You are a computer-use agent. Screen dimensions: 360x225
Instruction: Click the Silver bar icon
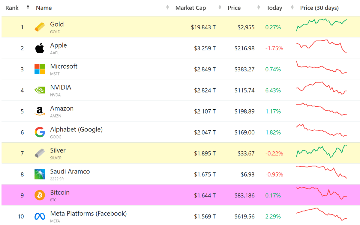coord(40,153)
